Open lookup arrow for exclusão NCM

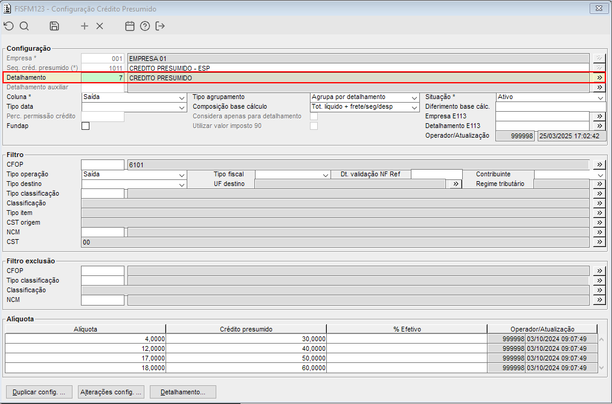pos(599,300)
